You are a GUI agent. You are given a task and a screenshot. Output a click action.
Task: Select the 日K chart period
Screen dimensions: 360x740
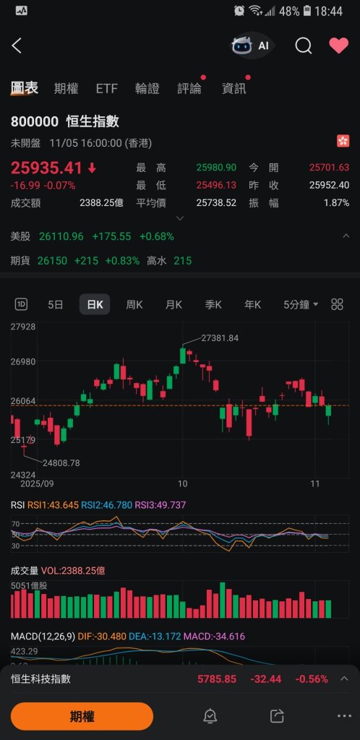pos(95,304)
